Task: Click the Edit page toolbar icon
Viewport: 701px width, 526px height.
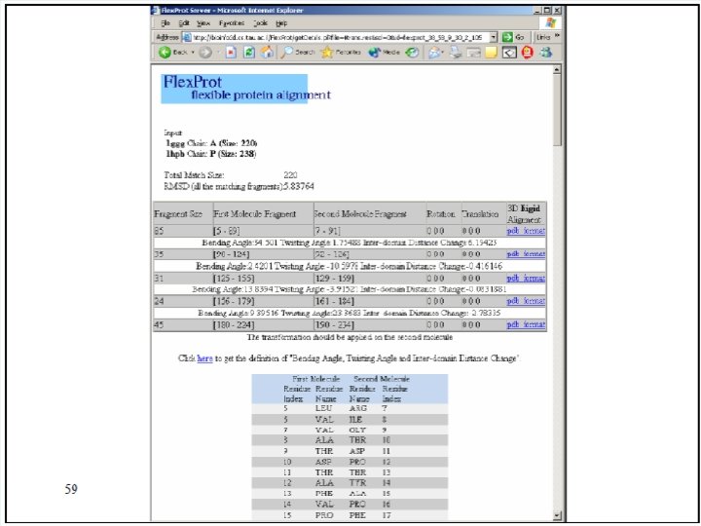Action: (473, 53)
